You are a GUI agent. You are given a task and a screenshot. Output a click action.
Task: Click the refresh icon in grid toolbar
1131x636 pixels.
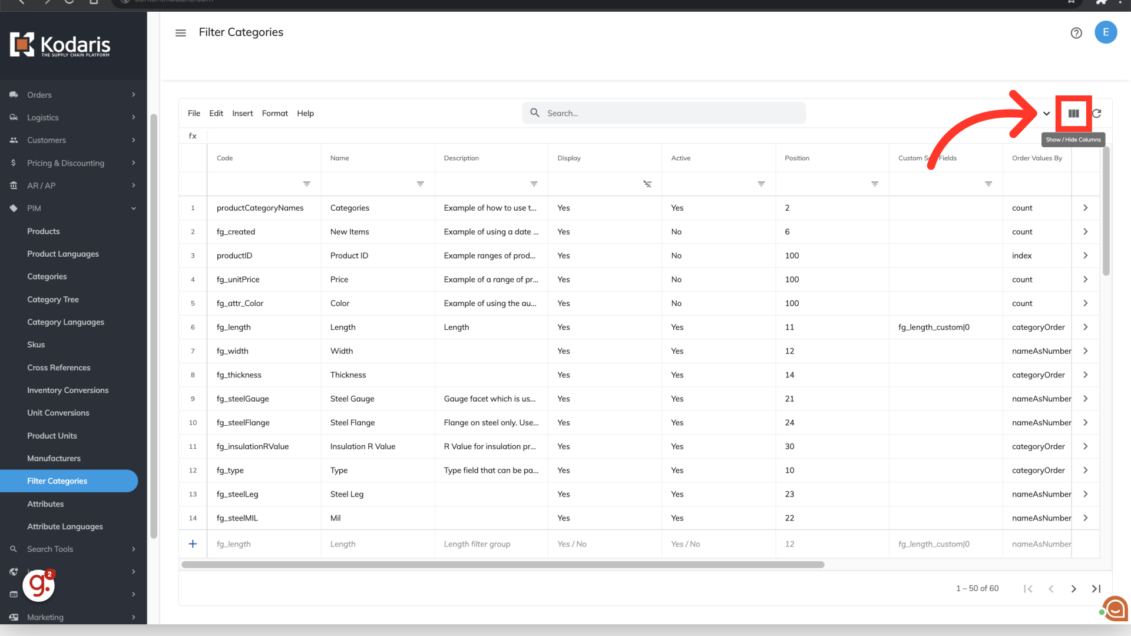coord(1096,114)
